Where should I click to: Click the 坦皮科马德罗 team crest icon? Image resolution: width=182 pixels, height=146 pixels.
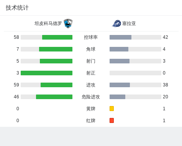(68, 23)
